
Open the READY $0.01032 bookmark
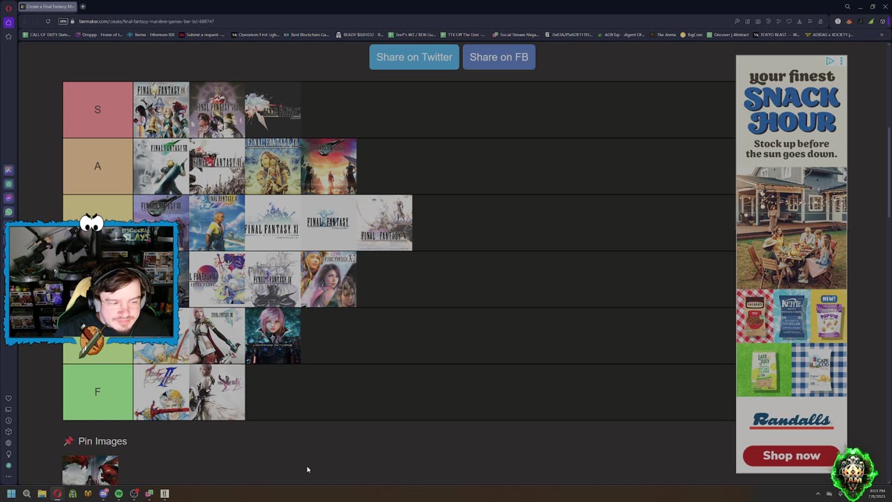coord(360,34)
